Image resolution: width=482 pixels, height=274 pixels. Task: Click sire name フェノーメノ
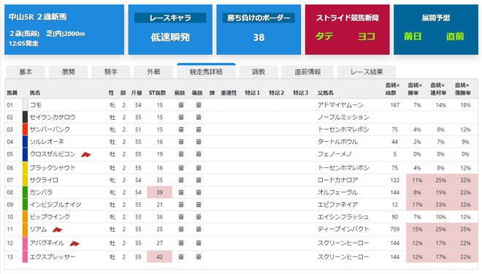pos(334,154)
